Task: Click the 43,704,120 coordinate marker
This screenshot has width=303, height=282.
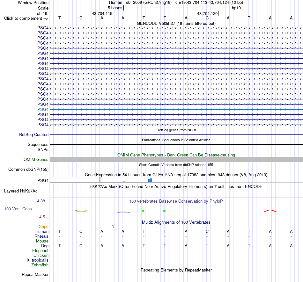Action: [207, 13]
